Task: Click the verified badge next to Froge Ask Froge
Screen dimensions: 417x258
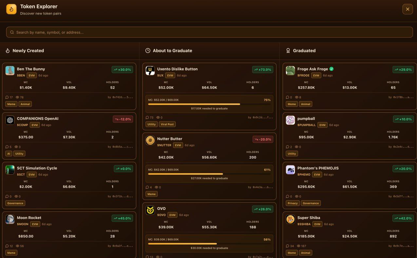Action: tap(331, 69)
